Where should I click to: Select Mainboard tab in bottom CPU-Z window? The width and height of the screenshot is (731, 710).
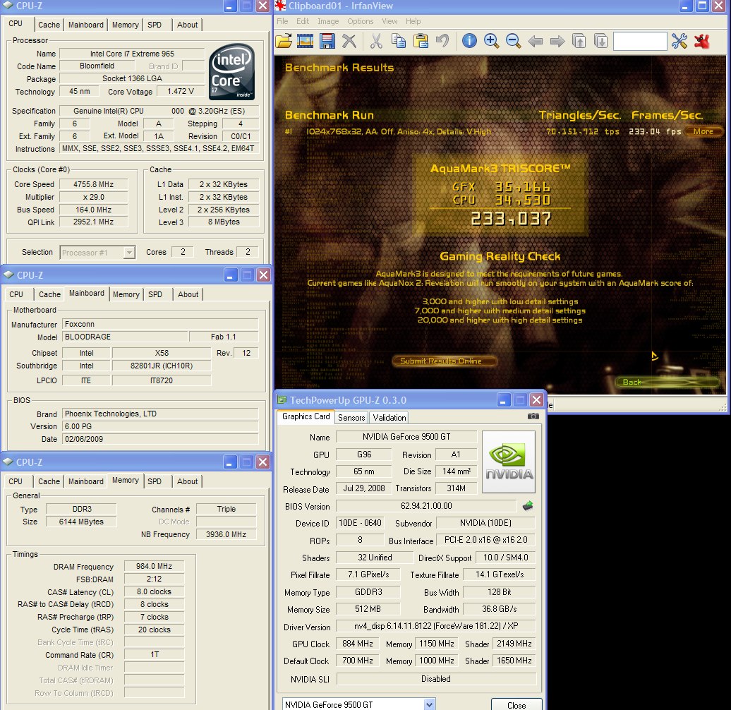86,481
